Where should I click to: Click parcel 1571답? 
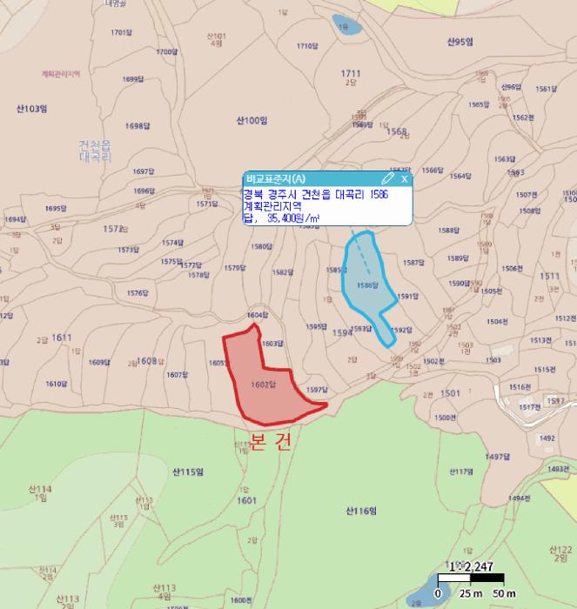click(x=207, y=204)
